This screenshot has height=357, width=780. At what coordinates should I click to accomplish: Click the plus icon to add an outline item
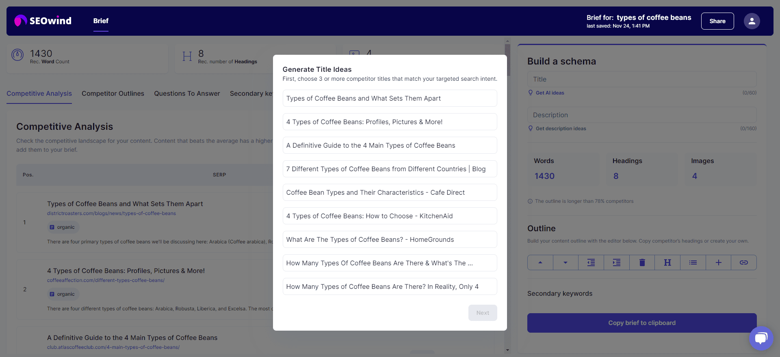click(x=718, y=262)
